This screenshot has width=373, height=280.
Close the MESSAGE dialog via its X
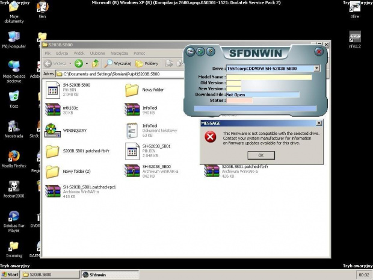(319, 123)
